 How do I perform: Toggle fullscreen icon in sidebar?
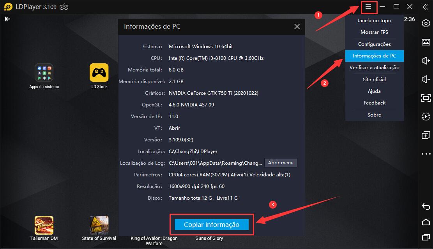click(426, 98)
